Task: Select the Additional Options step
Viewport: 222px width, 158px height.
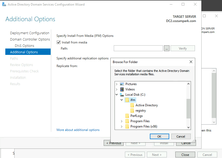Action: 28,52
